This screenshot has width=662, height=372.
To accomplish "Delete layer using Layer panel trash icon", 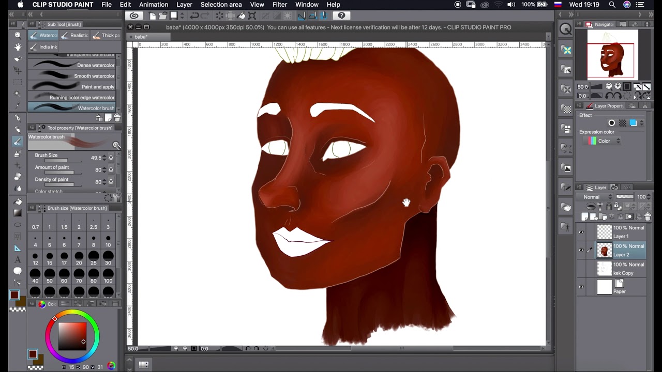I will pos(647,217).
